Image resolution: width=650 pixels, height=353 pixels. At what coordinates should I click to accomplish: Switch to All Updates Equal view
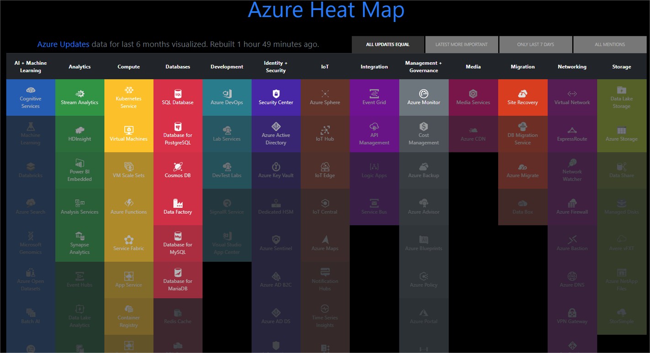tap(388, 45)
